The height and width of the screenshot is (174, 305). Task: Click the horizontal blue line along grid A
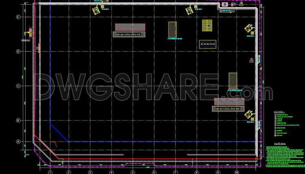161,142
